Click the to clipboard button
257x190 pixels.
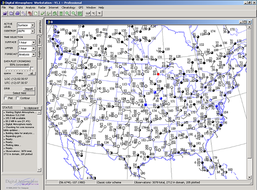click(31, 108)
